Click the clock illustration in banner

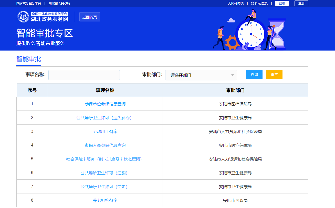point(251,34)
